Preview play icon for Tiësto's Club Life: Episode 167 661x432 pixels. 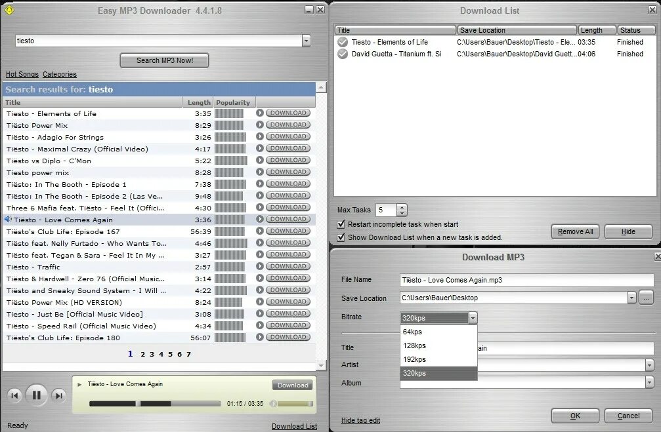point(260,231)
